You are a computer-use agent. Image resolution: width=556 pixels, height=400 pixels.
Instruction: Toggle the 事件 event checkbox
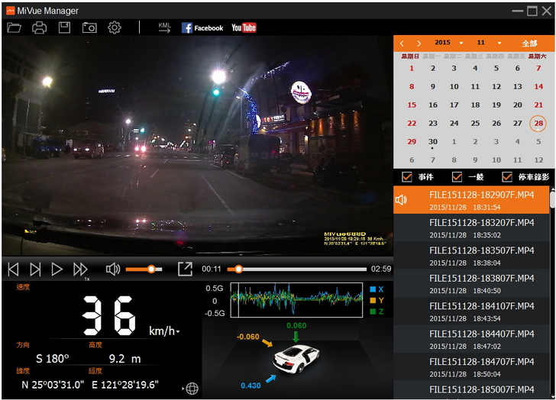[x=407, y=177]
